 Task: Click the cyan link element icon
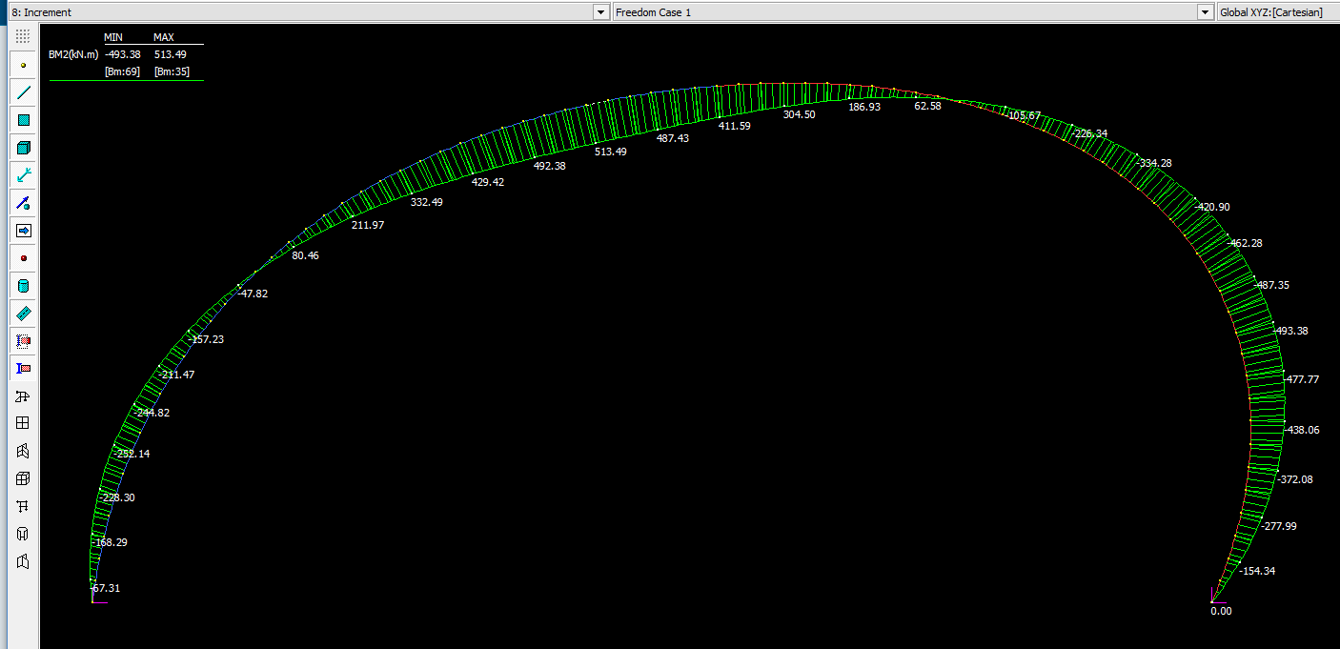click(x=24, y=174)
